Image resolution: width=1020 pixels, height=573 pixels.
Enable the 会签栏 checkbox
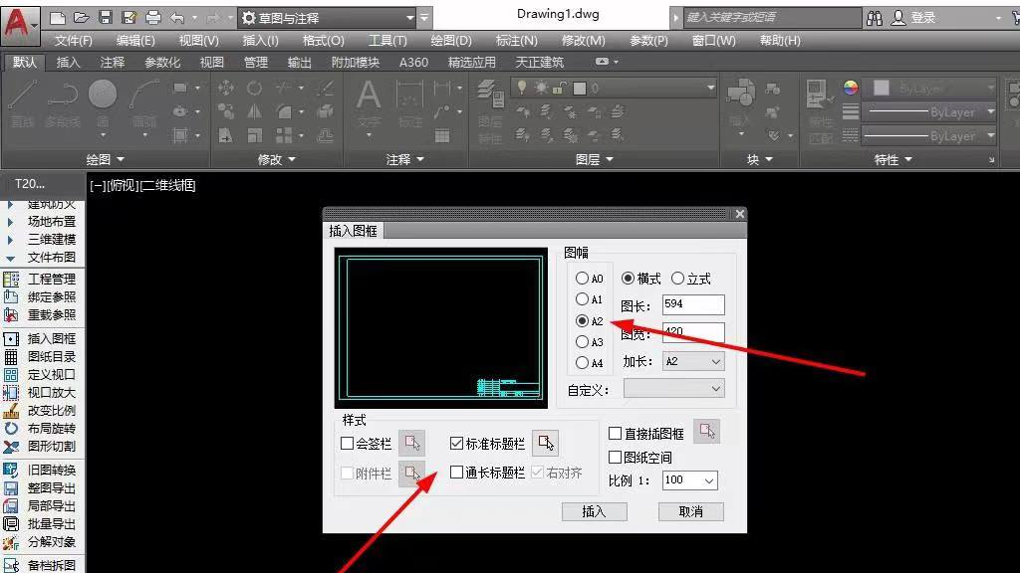(x=348, y=444)
